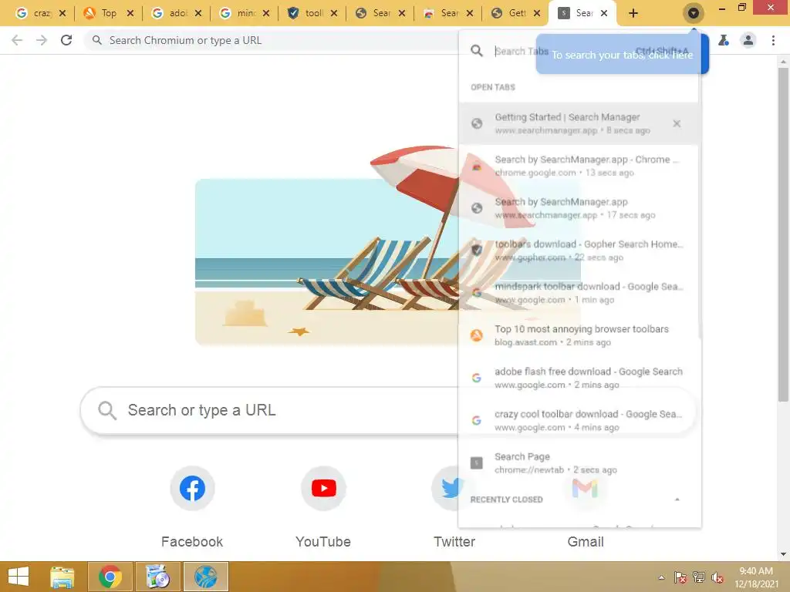The height and width of the screenshot is (592, 790).
Task: Click the YouTube shortcut icon
Action: coord(323,488)
